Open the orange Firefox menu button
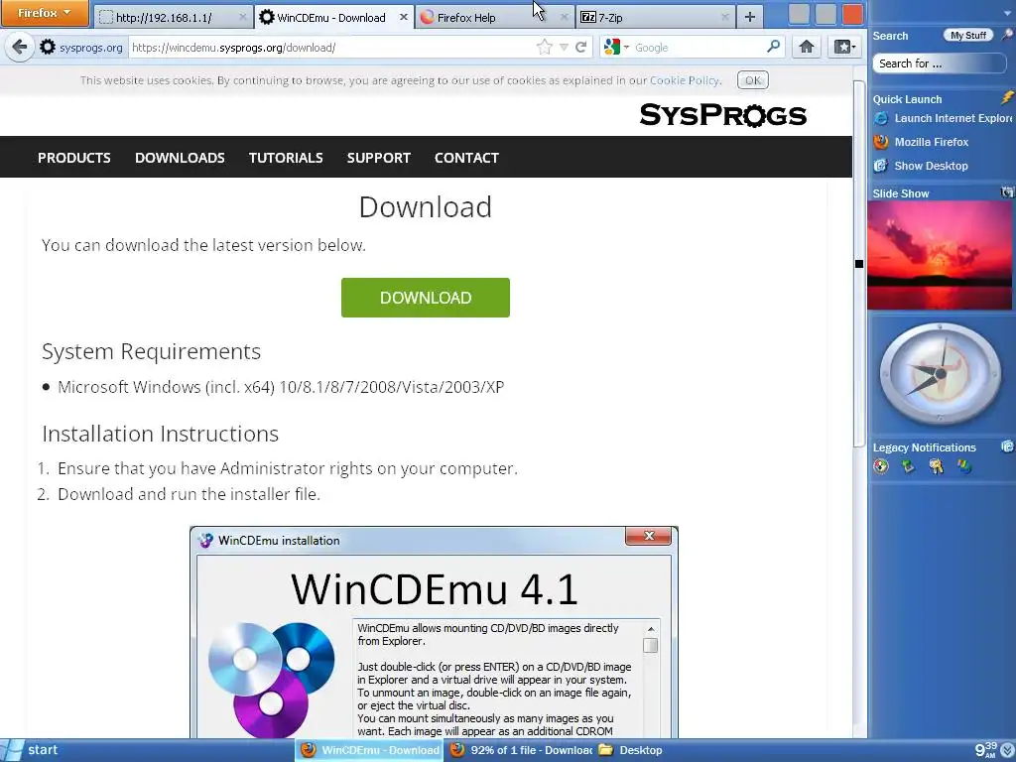The width and height of the screenshot is (1016, 762). click(x=44, y=13)
